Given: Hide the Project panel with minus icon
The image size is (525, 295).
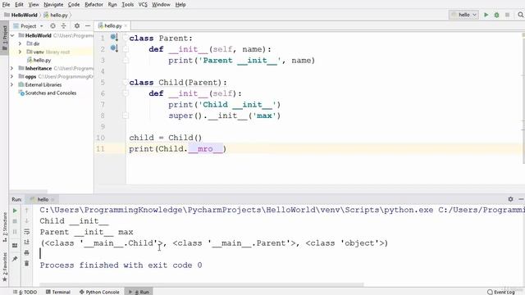Looking at the screenshot, I should coord(88,25).
